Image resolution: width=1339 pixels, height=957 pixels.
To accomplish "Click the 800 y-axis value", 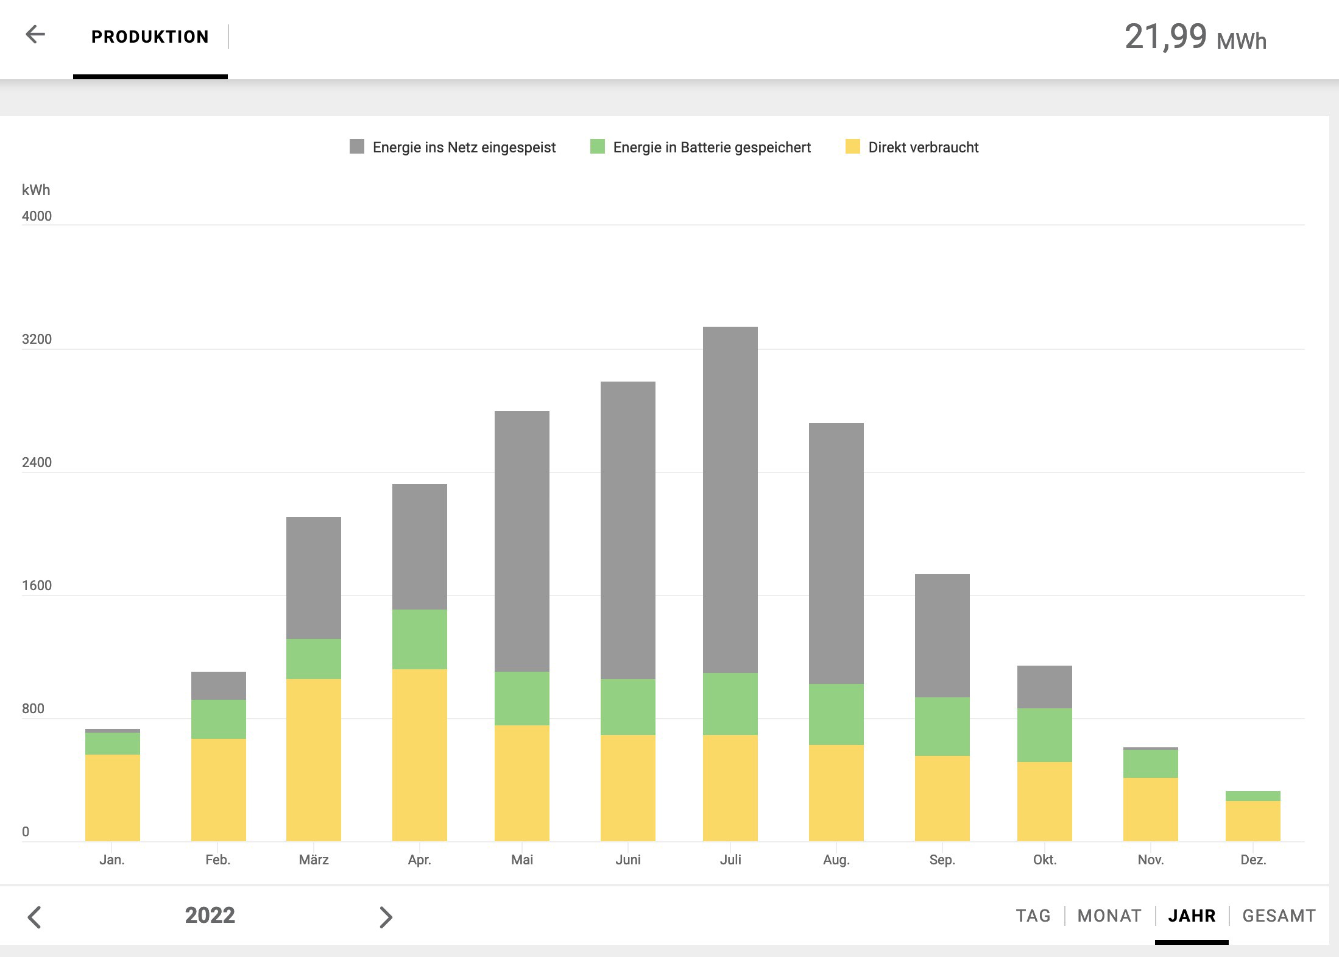I will point(33,709).
